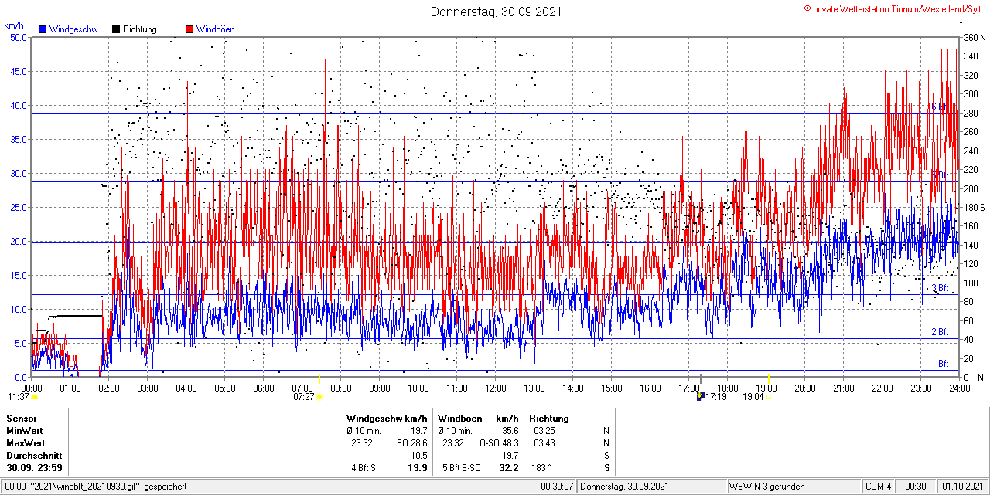Click the 2 Bft Beaufort line label
Viewport: 990px width, 495px height.
pos(940,332)
